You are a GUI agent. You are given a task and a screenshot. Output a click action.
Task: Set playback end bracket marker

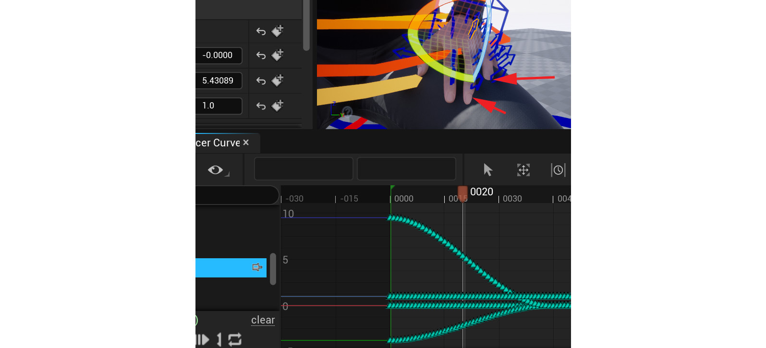click(219, 340)
